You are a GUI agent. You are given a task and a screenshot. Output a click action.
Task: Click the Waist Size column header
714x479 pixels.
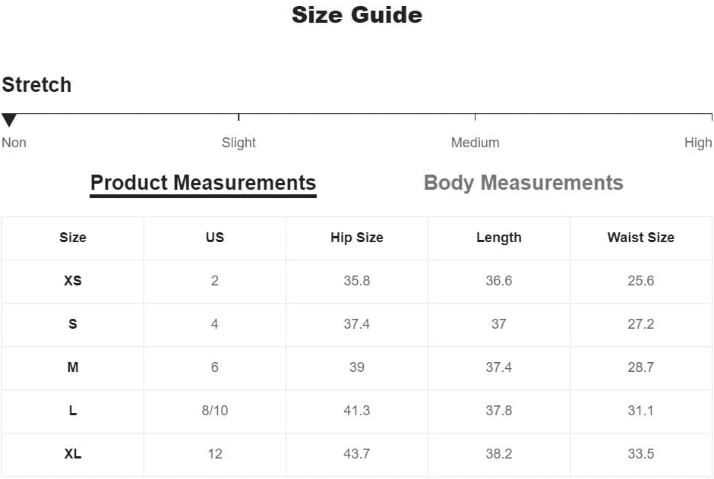[x=640, y=238]
